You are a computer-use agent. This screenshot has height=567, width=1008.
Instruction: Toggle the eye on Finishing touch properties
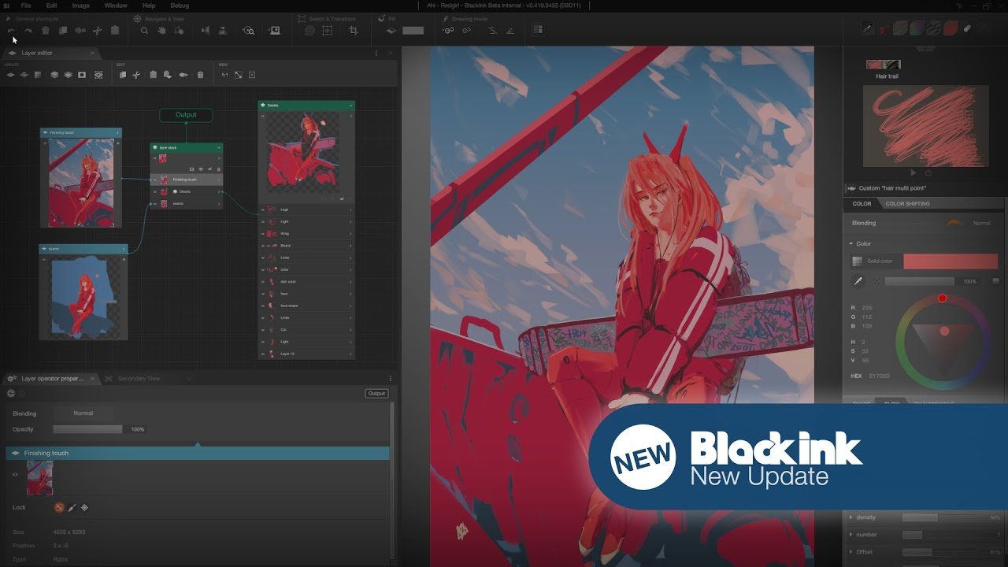coord(15,475)
